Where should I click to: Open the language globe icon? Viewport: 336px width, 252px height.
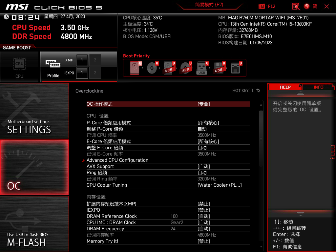306,6
